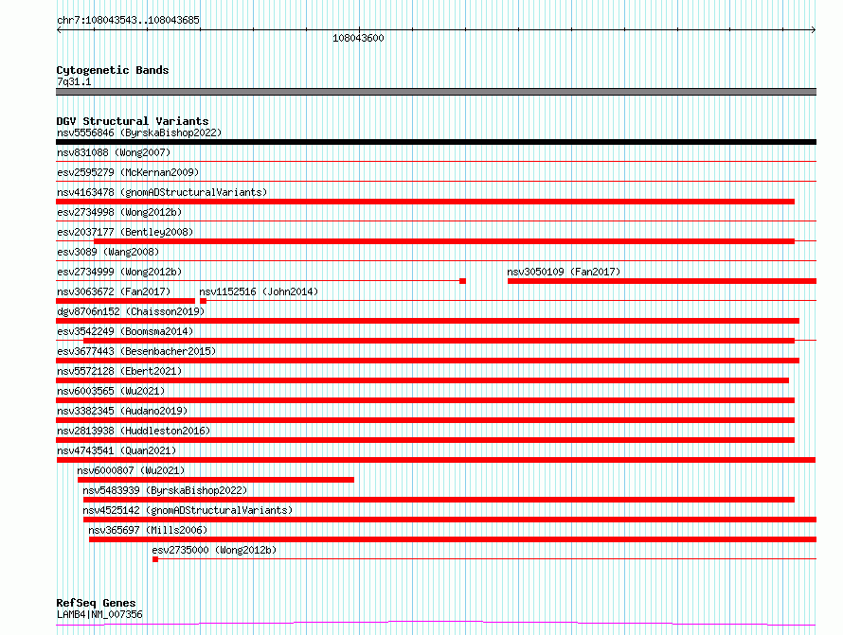Image resolution: width=843 pixels, height=635 pixels.
Task: Click the gray 7q31.1 cytogenetic band bar
Action: 436,92
